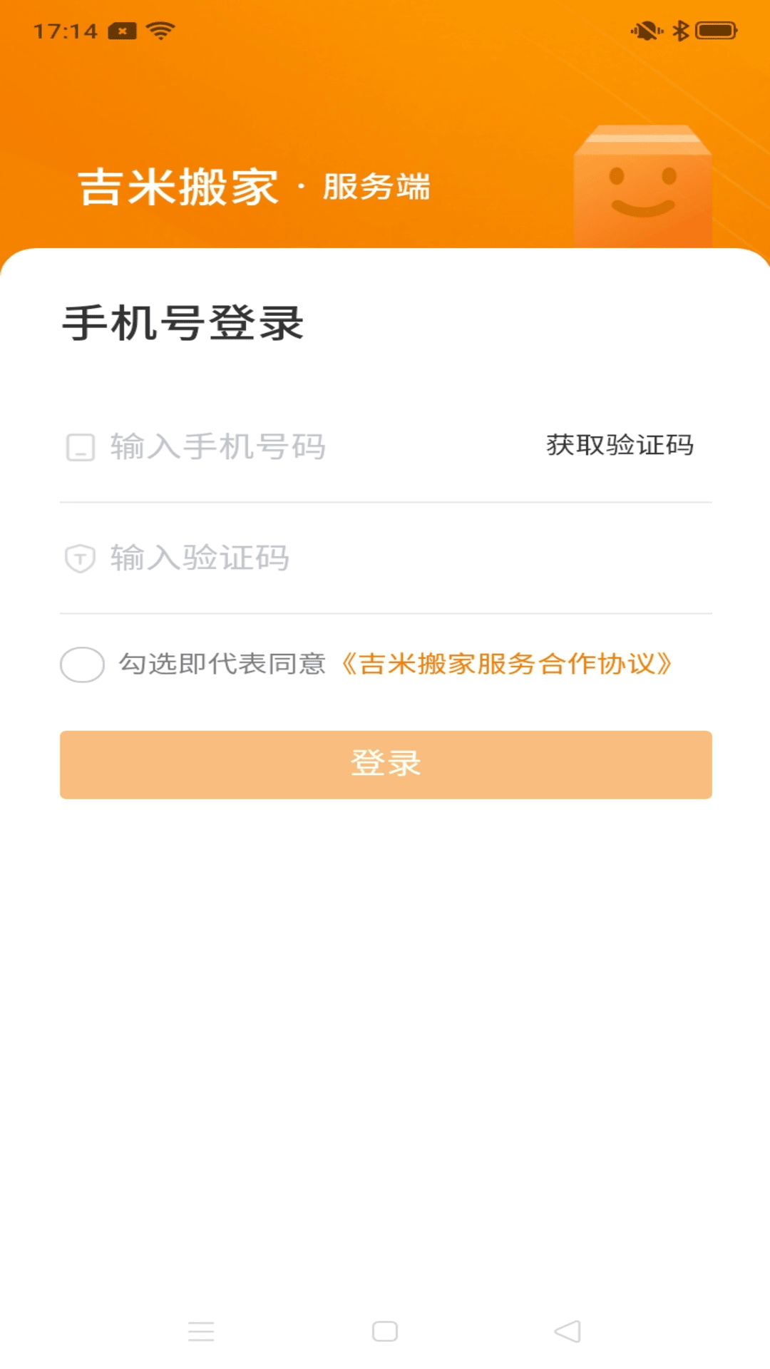
Task: Tap the 吉米搬家 app title
Action: [178, 188]
